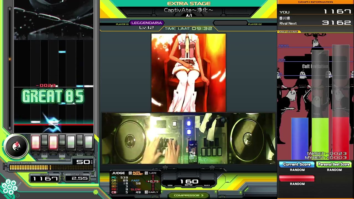Click the LEGGENDARIA difficulty badge
The image size is (354, 199).
pos(147,23)
